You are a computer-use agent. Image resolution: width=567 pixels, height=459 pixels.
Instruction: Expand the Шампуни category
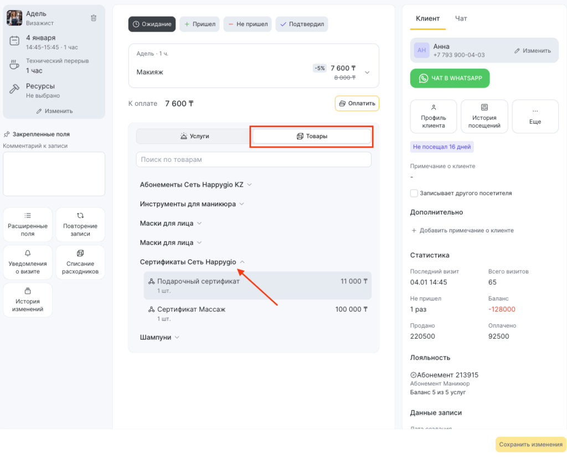point(159,337)
